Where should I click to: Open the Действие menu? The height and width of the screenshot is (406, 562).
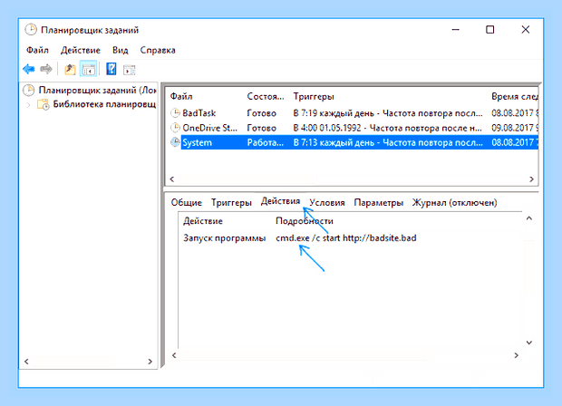click(81, 50)
